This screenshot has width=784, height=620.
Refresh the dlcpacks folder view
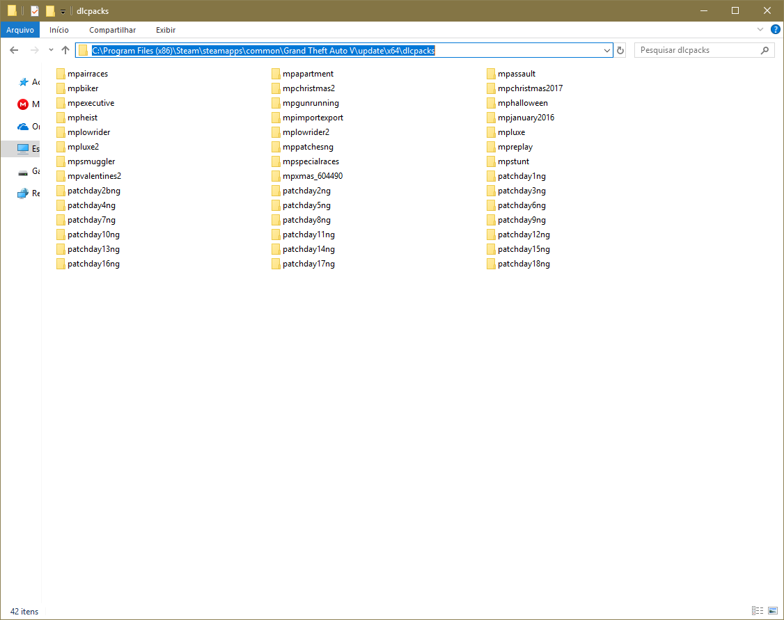pos(620,51)
